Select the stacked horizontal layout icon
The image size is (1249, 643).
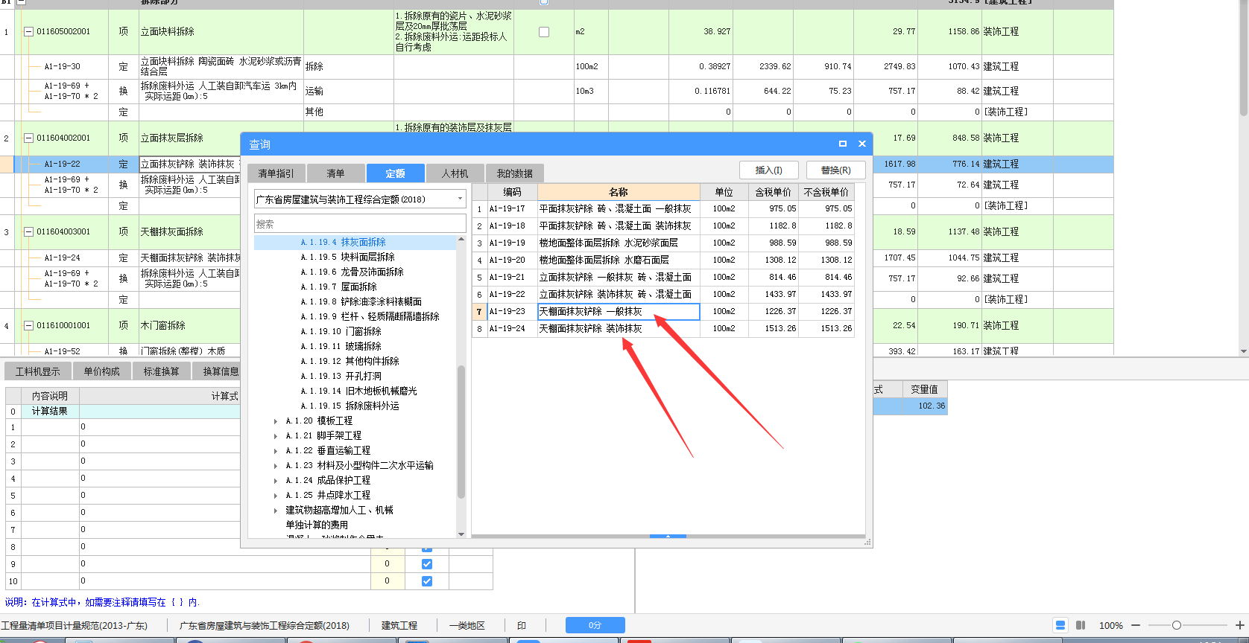point(1060,625)
